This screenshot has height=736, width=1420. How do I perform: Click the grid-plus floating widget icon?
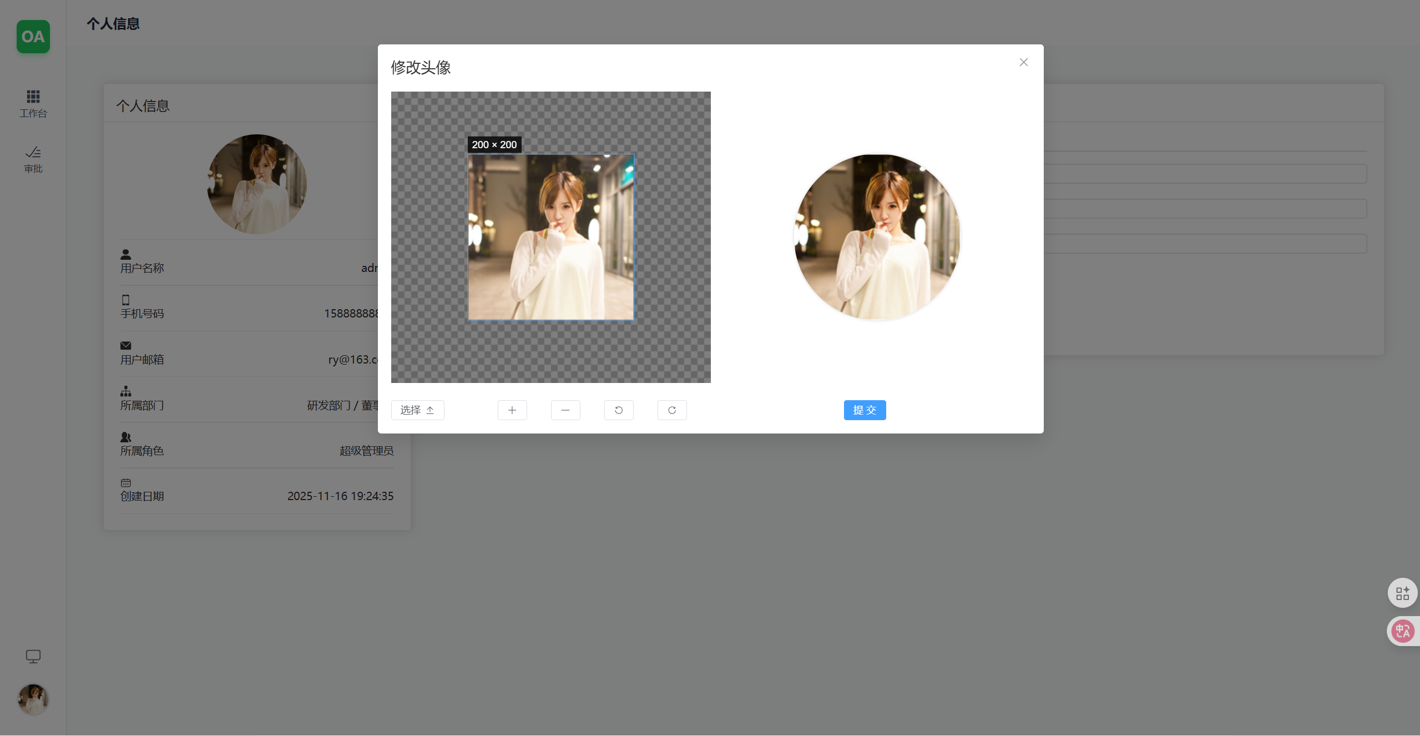[x=1402, y=593]
